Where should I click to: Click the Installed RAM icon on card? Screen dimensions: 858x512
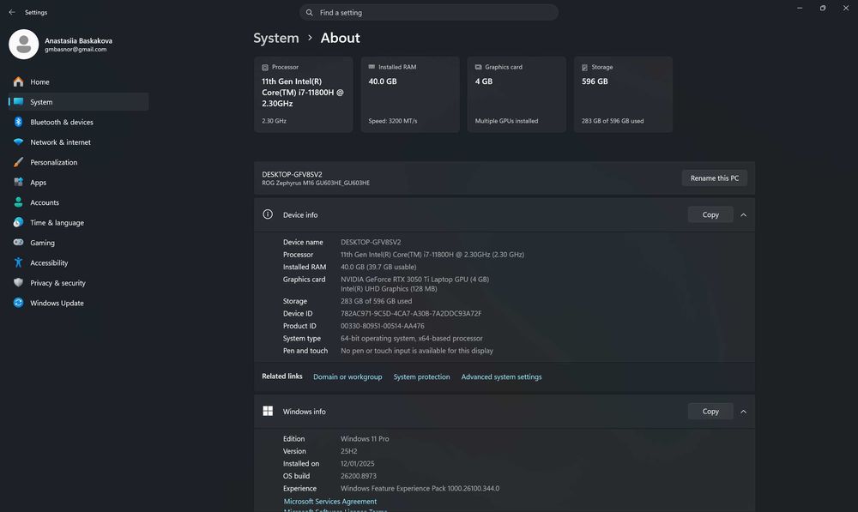(x=372, y=67)
